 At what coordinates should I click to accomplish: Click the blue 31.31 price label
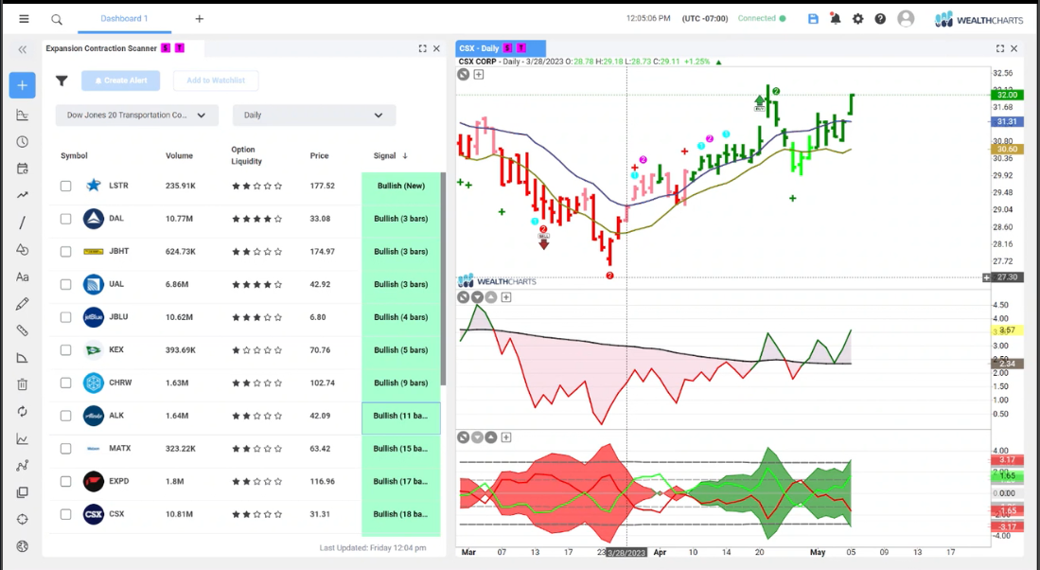pos(1007,122)
